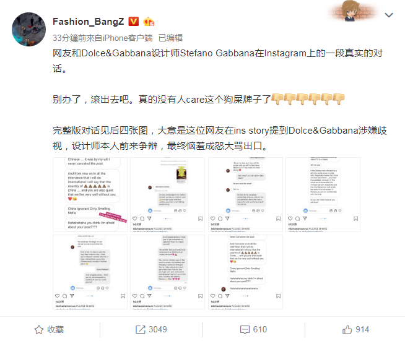Open the Fashion_BangZ username link

point(89,22)
